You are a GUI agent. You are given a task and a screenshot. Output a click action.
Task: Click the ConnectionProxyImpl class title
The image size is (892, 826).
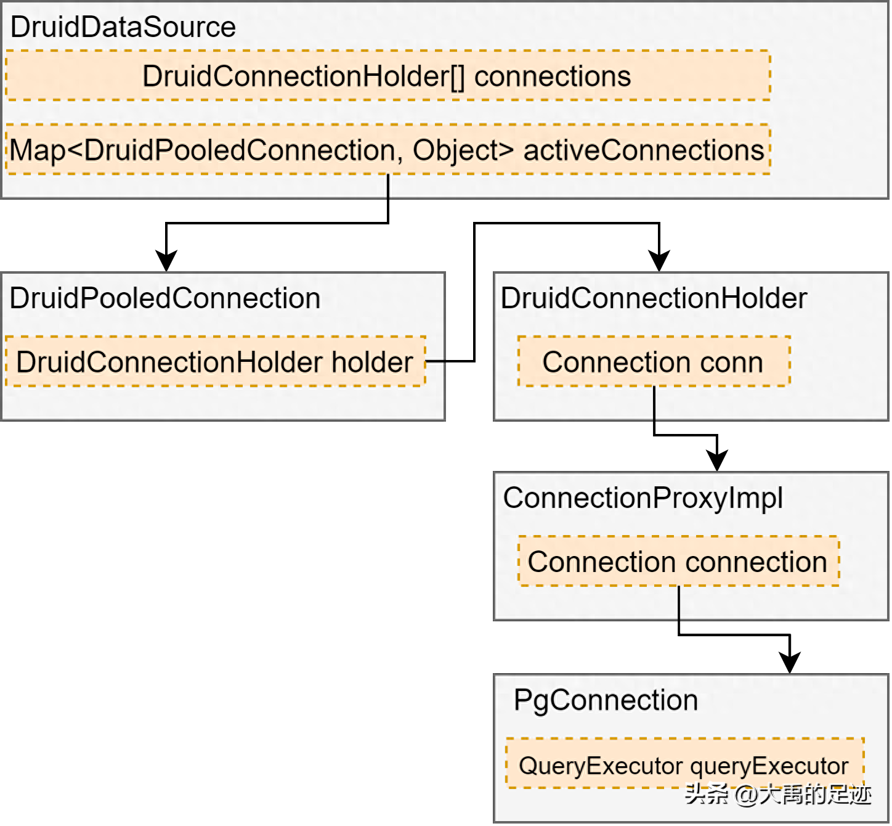click(643, 498)
